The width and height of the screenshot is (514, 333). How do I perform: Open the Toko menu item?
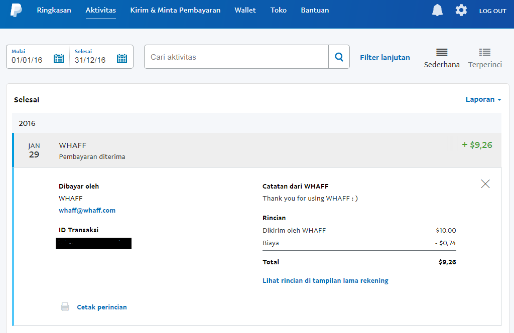(x=278, y=10)
